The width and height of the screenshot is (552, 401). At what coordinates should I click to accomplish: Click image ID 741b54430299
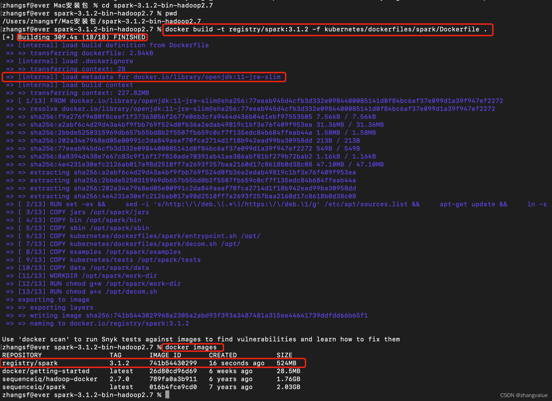(173, 363)
